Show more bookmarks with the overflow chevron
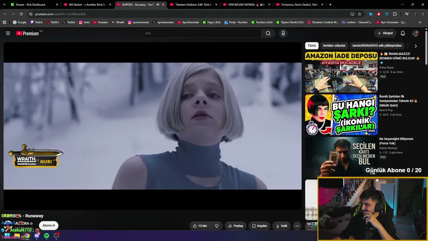This screenshot has height=241, width=428. coord(420,22)
